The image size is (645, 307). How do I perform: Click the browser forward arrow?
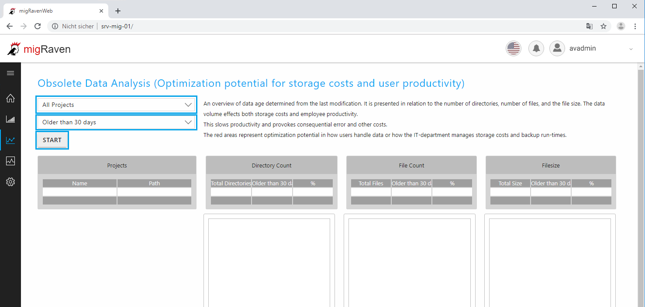pos(24,26)
